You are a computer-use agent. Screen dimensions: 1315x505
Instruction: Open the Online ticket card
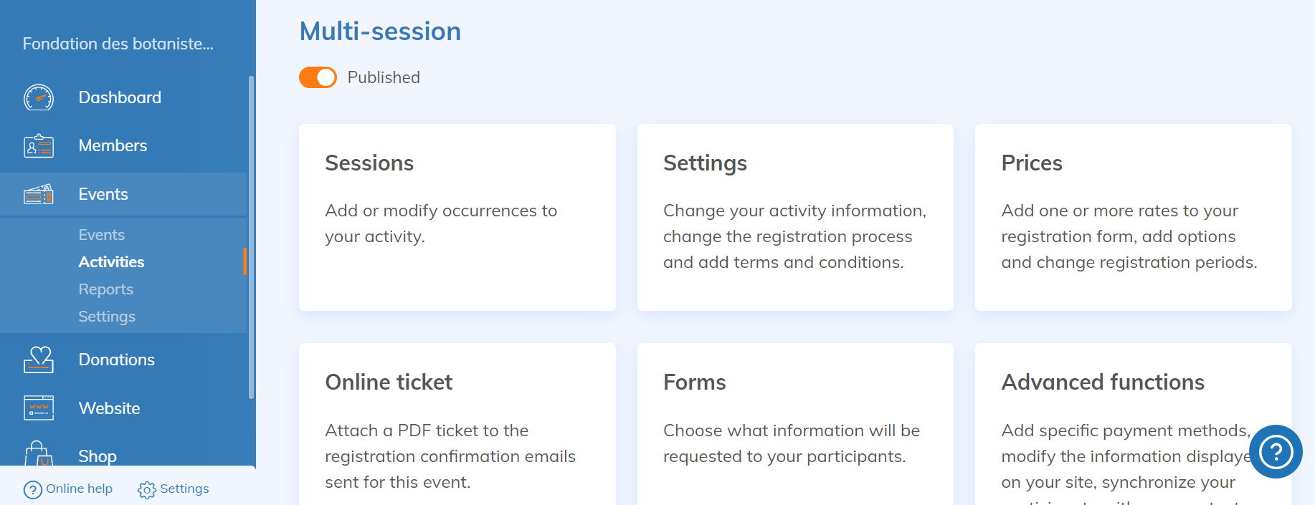click(x=457, y=424)
